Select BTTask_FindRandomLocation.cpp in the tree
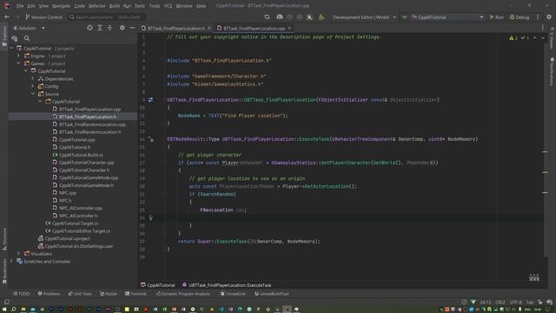Image resolution: width=556 pixels, height=313 pixels. pos(92,124)
